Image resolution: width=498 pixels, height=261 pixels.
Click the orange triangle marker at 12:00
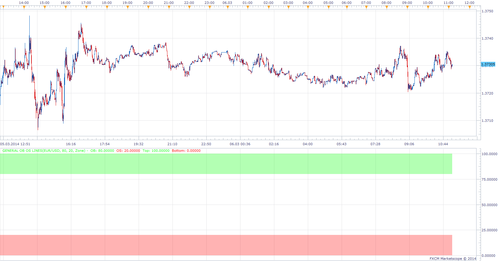pos(470,7)
